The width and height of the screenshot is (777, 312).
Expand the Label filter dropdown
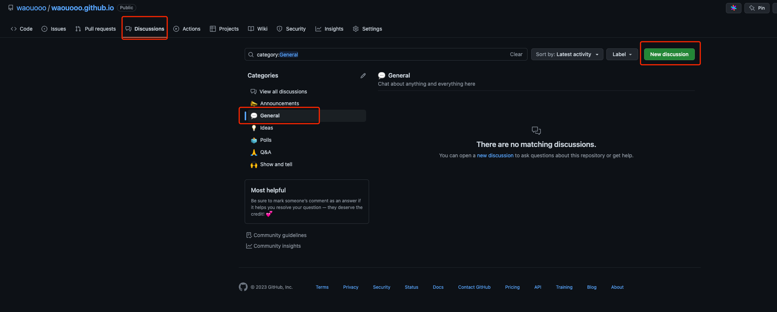pos(622,54)
